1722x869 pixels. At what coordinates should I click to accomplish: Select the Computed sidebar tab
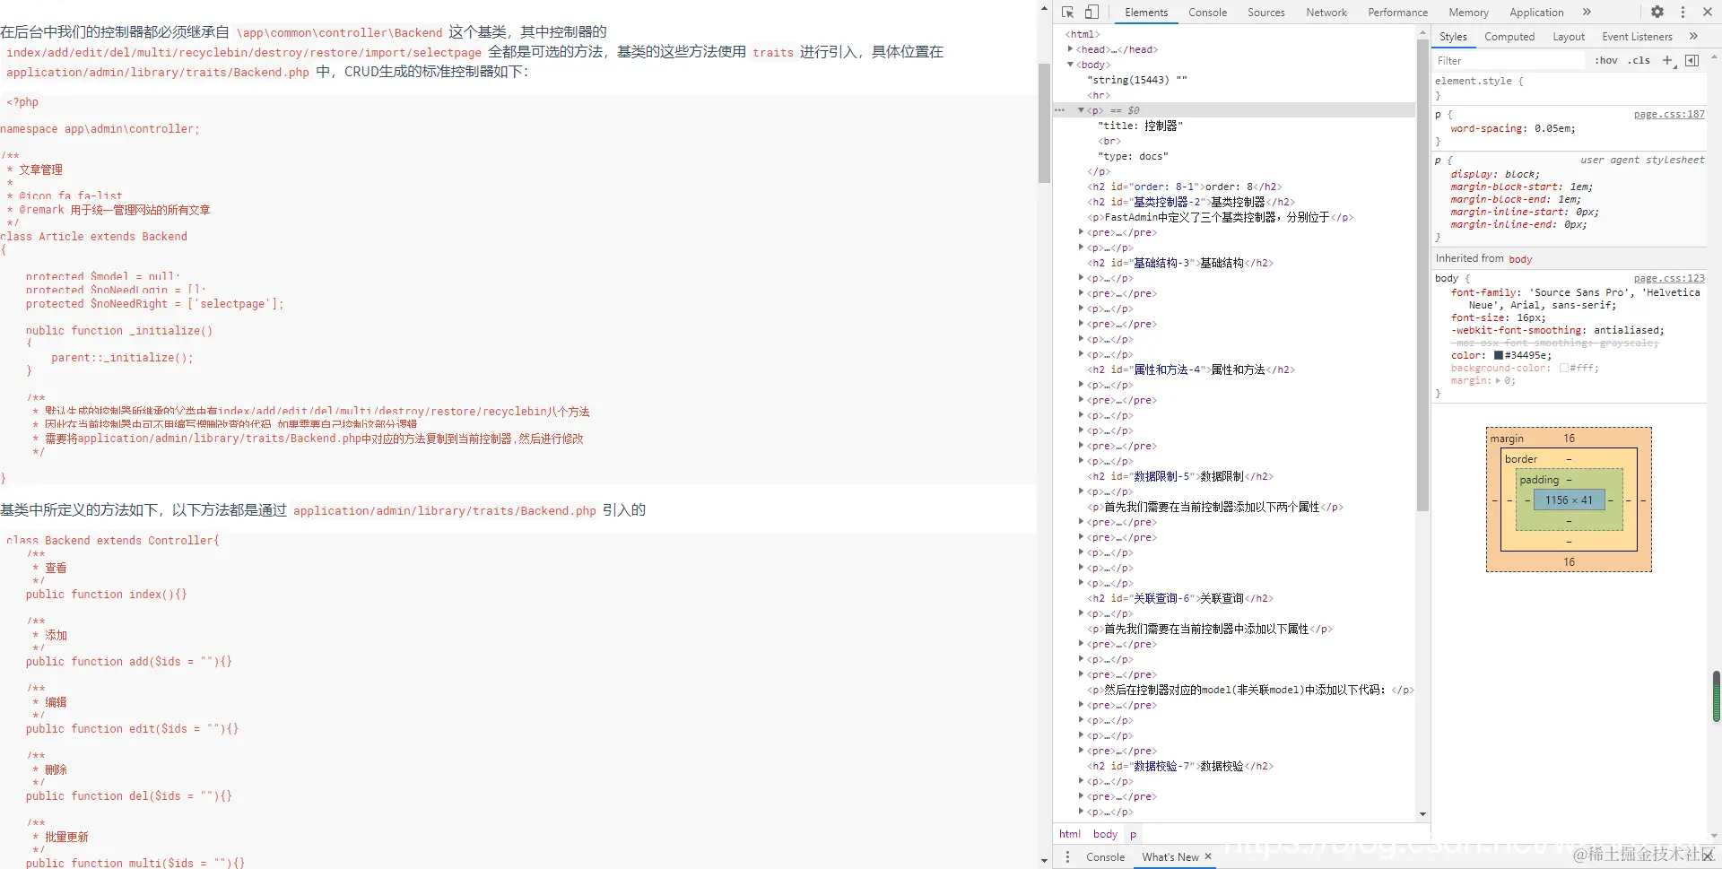1509,37
